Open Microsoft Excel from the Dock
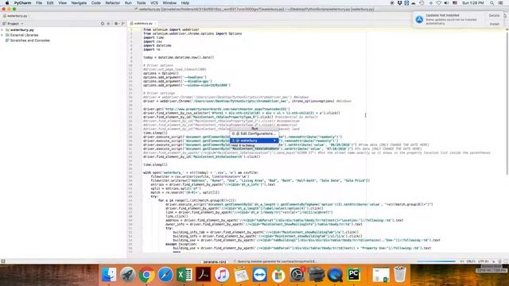The image size is (509, 286). pos(184,275)
